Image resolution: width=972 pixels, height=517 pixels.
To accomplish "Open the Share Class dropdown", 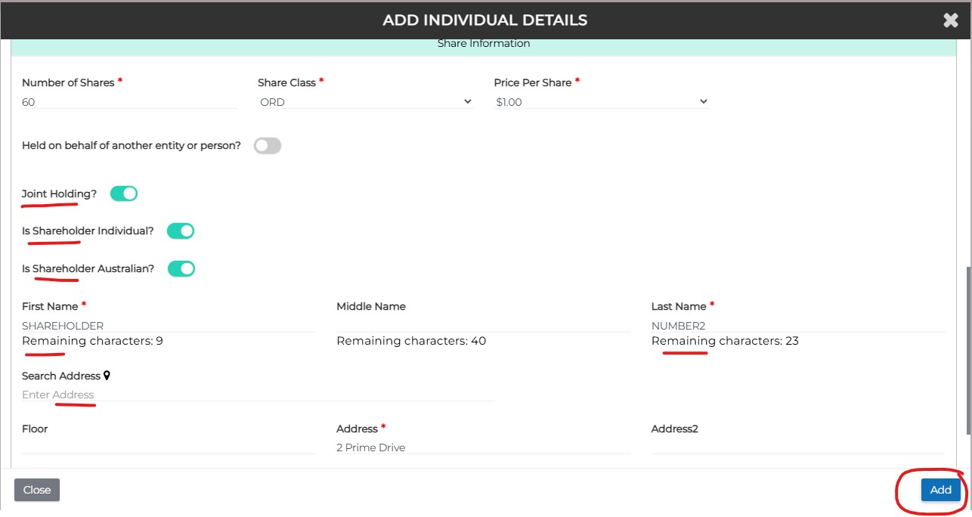I will 365,102.
